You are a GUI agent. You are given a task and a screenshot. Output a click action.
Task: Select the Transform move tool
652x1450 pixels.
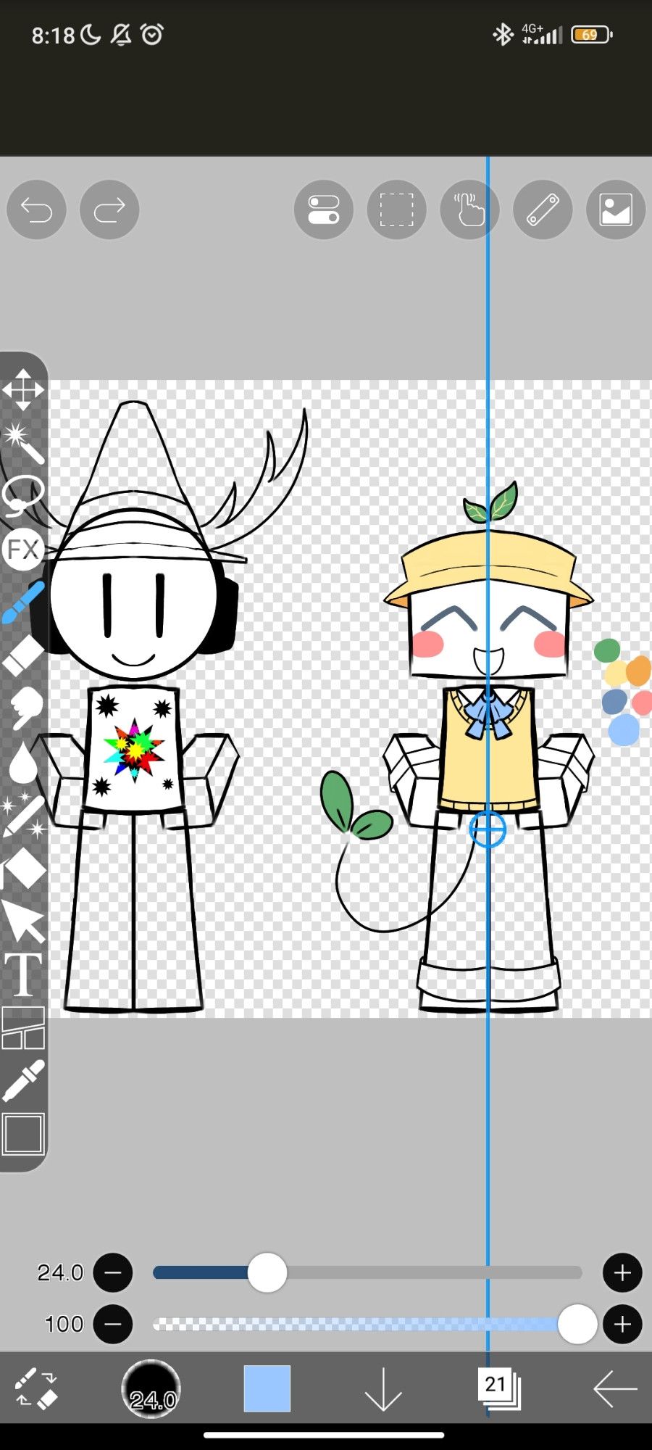pyautogui.click(x=23, y=389)
